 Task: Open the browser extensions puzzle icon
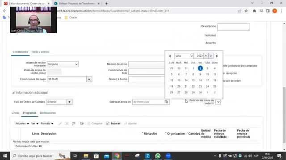pos(254,11)
